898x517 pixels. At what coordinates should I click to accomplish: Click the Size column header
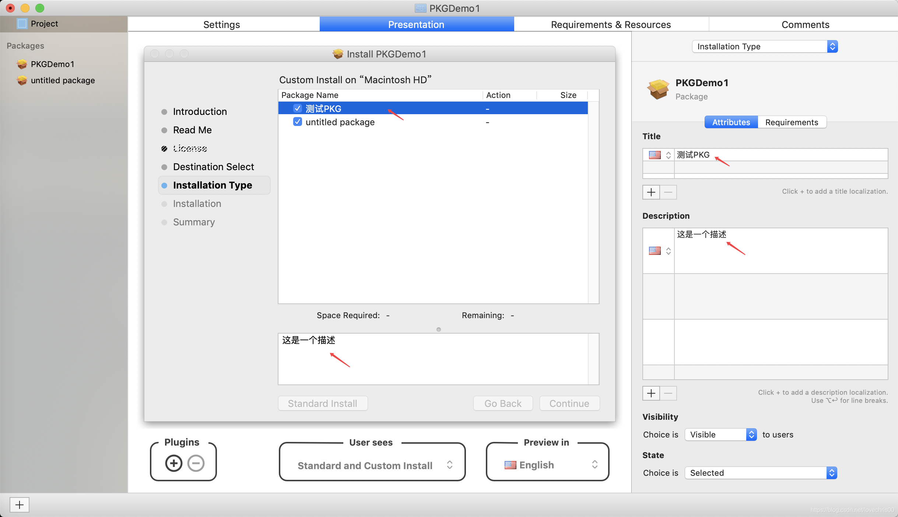(562, 95)
